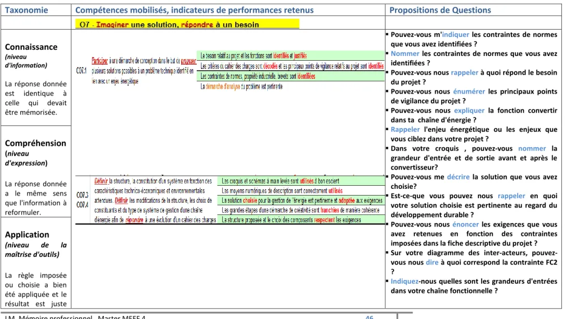This screenshot has height=319, width=582.
Task: Click the "(niveau d'expression)" subtitle
Action: coord(26,158)
